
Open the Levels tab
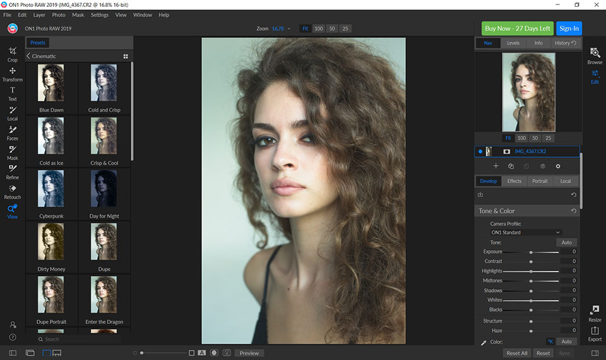coord(513,43)
